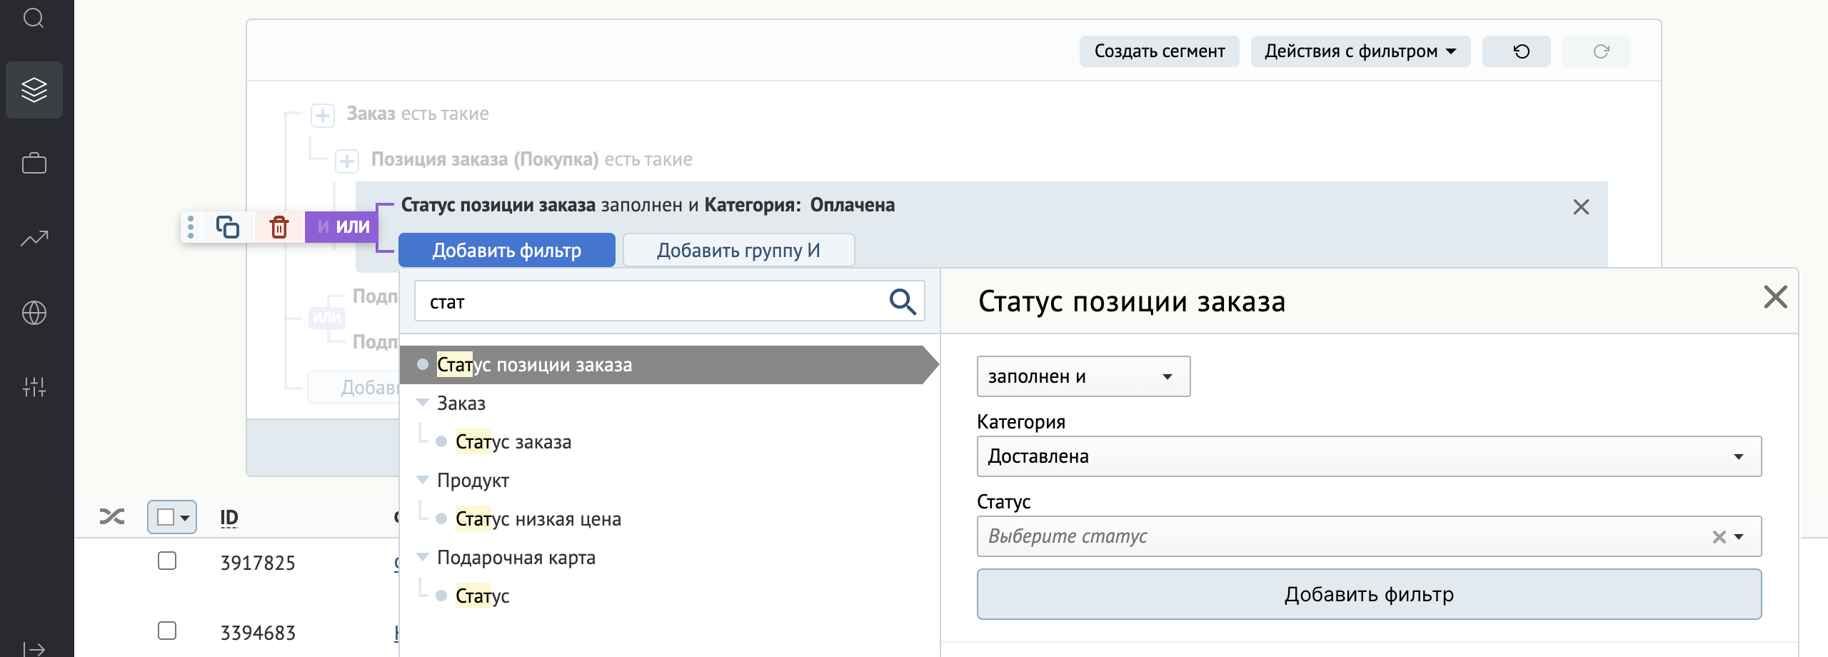The image size is (1828, 657).
Task: Open the заполнен и condition dropdown
Action: (x=1083, y=376)
